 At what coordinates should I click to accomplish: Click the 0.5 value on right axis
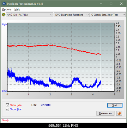118,23
